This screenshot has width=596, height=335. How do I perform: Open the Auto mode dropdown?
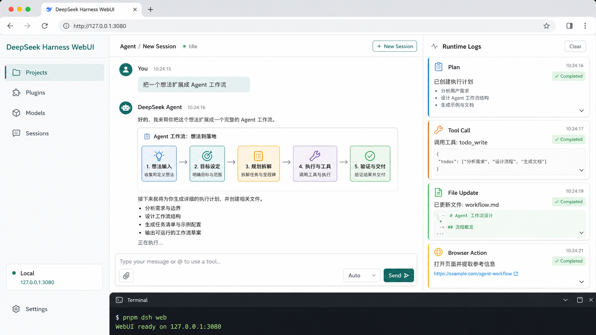click(x=361, y=275)
